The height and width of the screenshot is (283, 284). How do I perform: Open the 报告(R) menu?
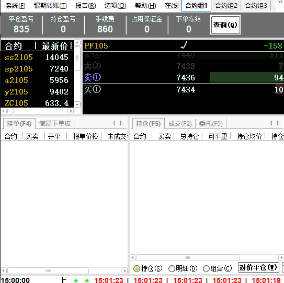point(85,6)
